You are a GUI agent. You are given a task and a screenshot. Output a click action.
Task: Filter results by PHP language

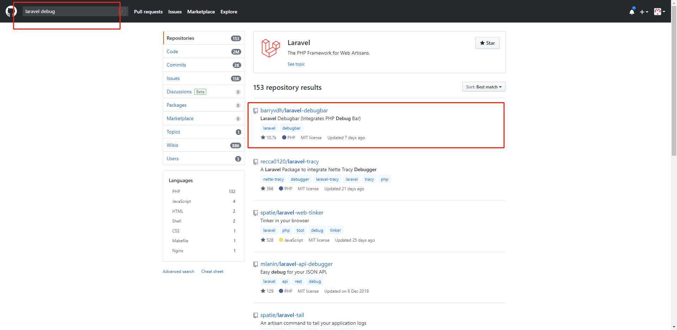(x=204, y=192)
